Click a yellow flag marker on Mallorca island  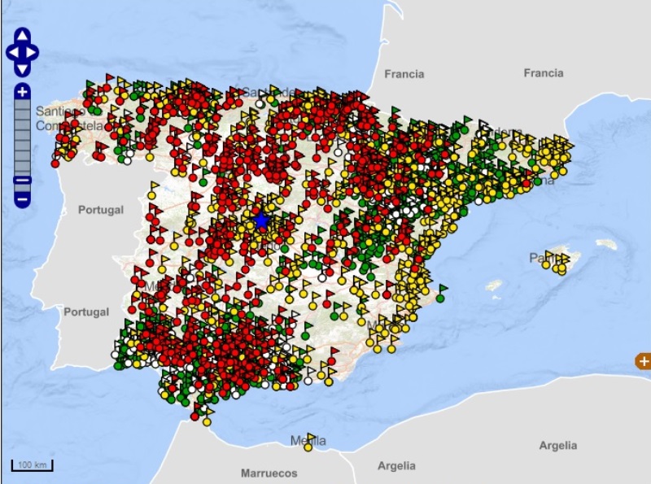[x=547, y=259]
